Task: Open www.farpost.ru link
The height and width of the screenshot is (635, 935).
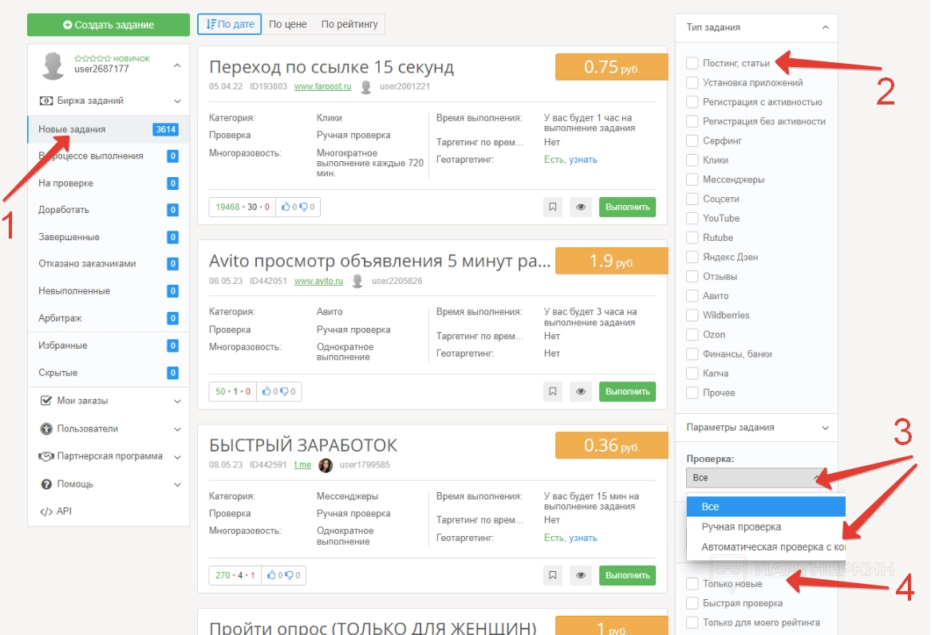Action: pyautogui.click(x=322, y=86)
